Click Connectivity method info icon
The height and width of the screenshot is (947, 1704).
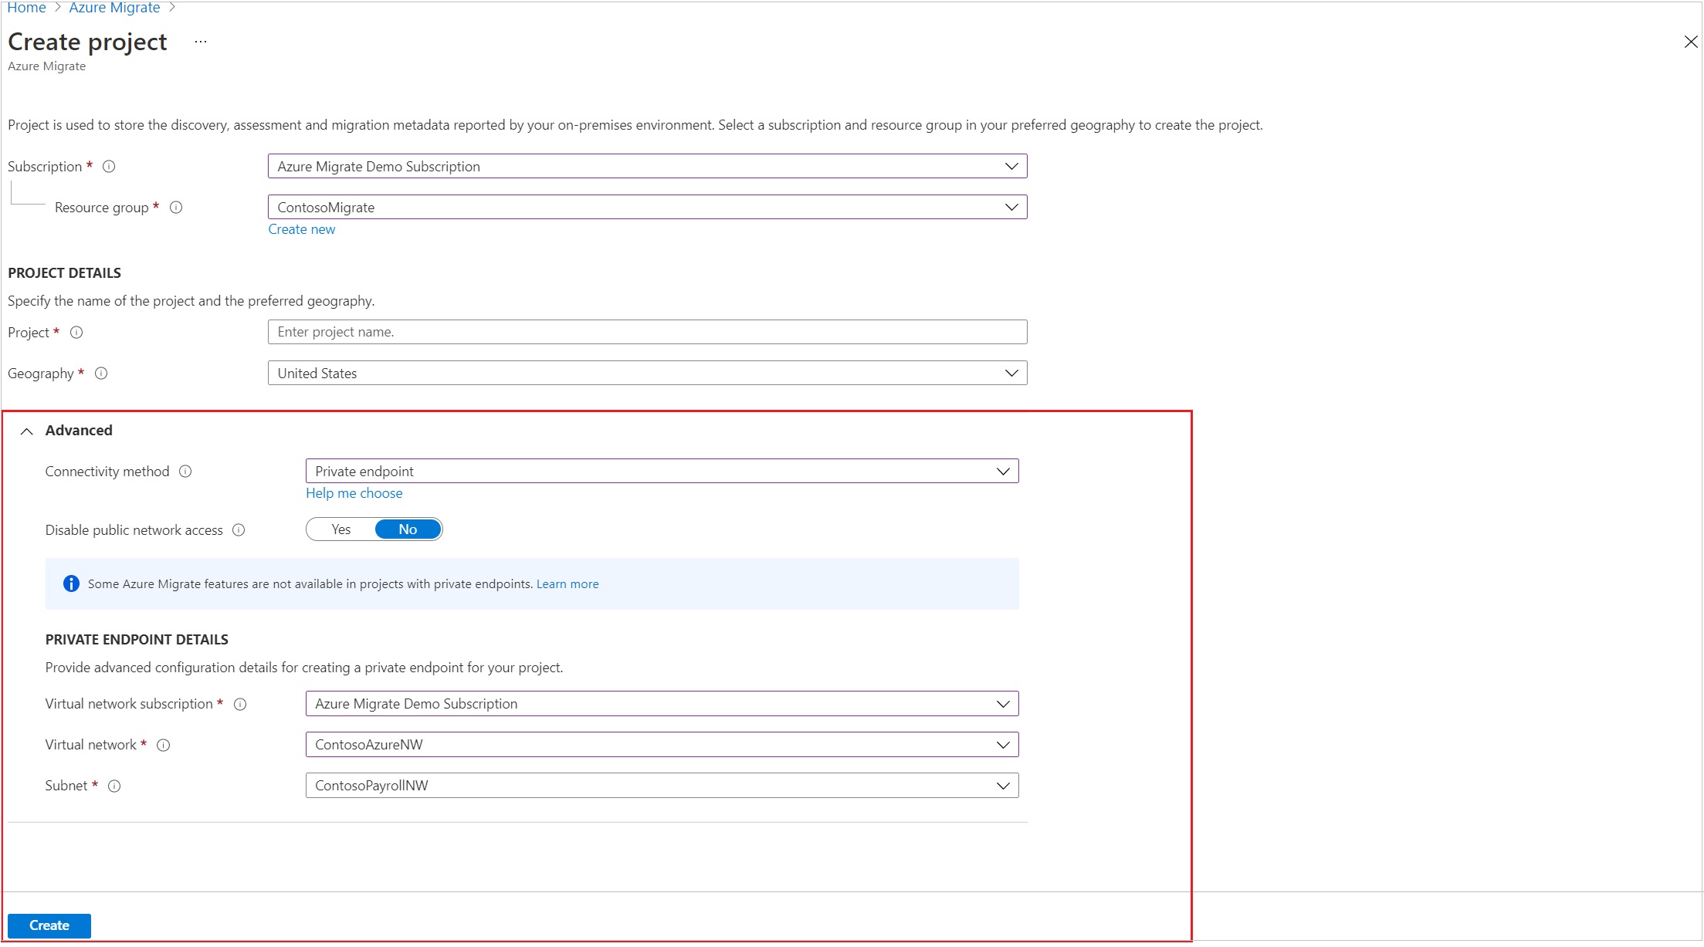point(185,472)
